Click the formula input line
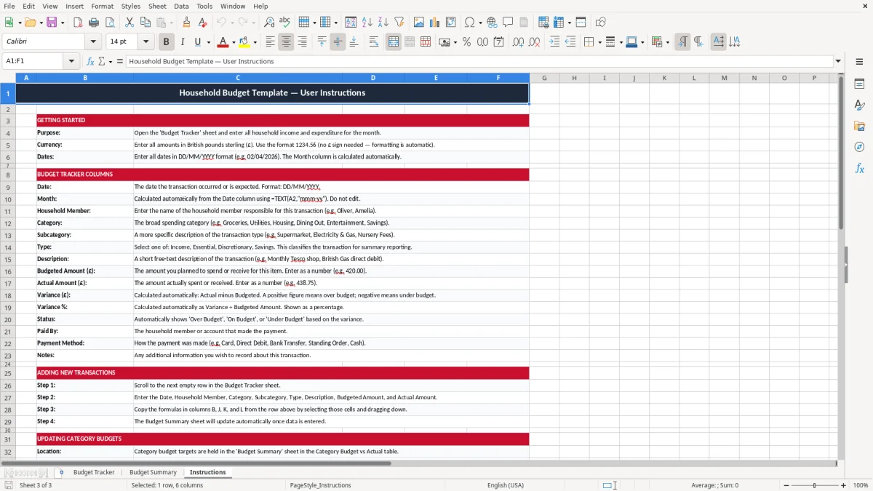 click(479, 61)
